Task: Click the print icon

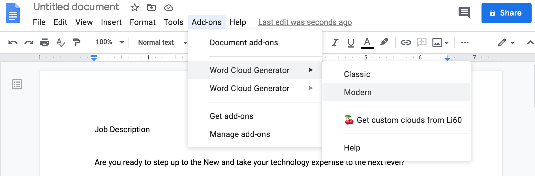Action: (x=45, y=43)
